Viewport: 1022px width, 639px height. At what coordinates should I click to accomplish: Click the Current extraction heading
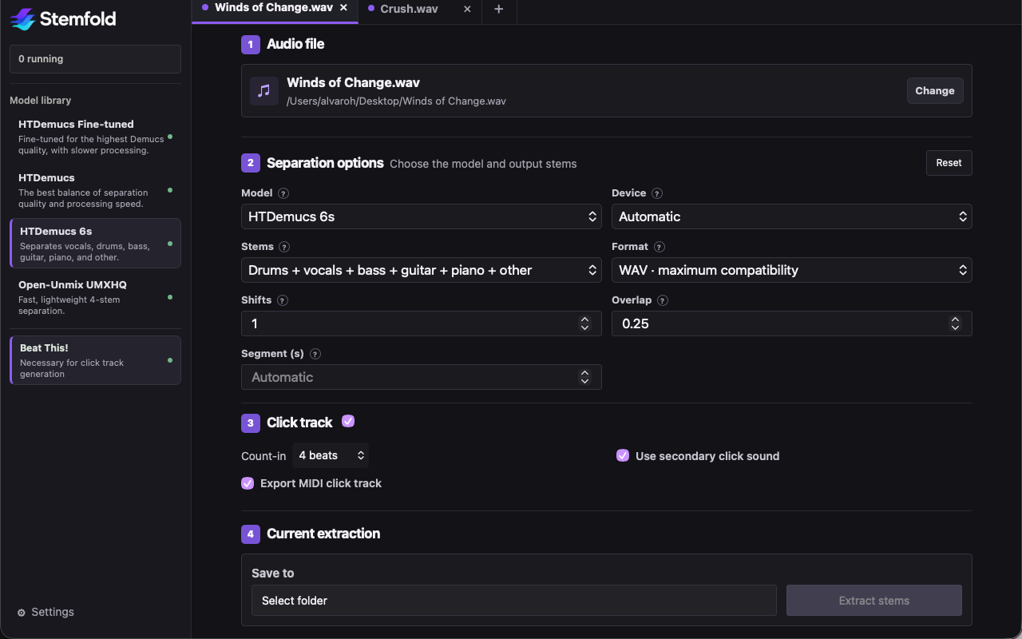tap(323, 534)
